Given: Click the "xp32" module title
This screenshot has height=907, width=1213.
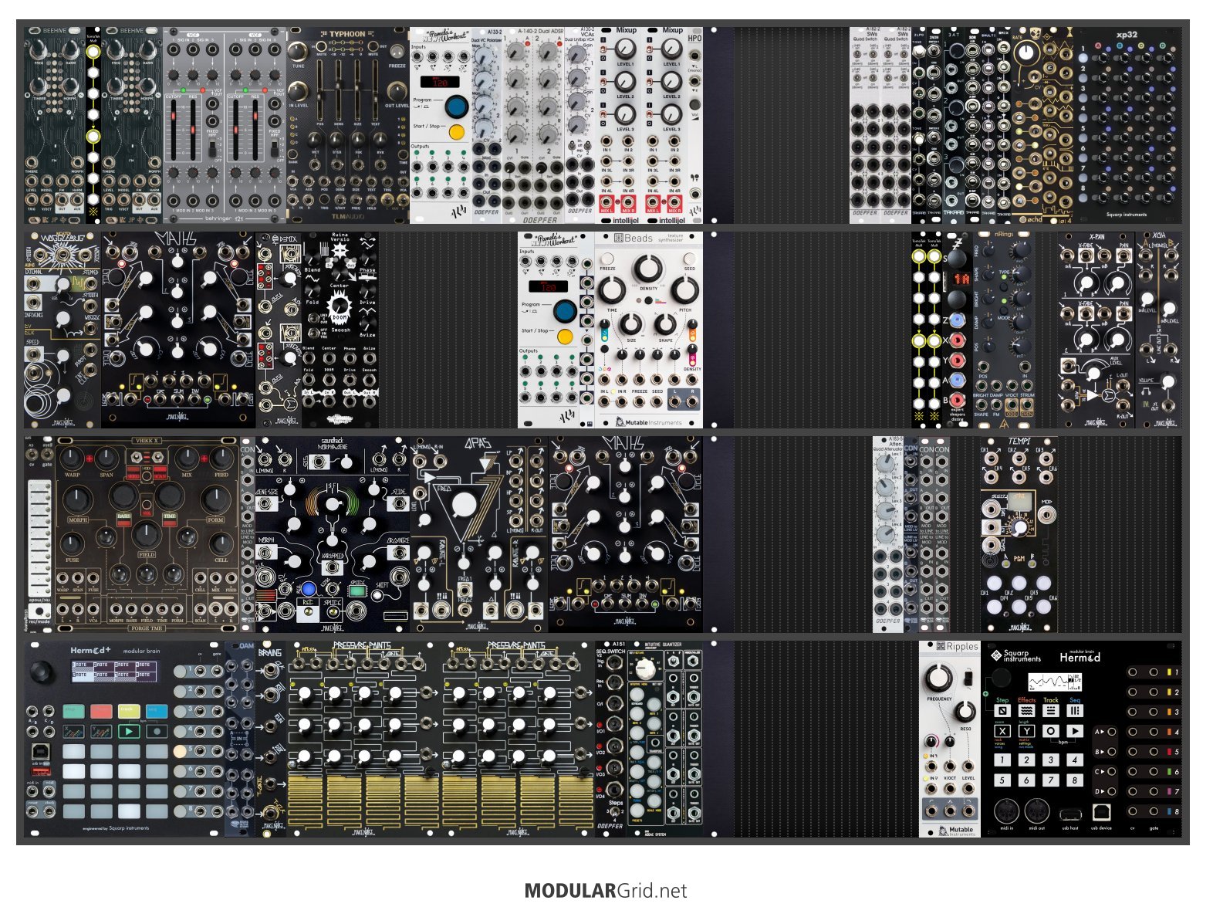Looking at the screenshot, I should pos(1127,35).
